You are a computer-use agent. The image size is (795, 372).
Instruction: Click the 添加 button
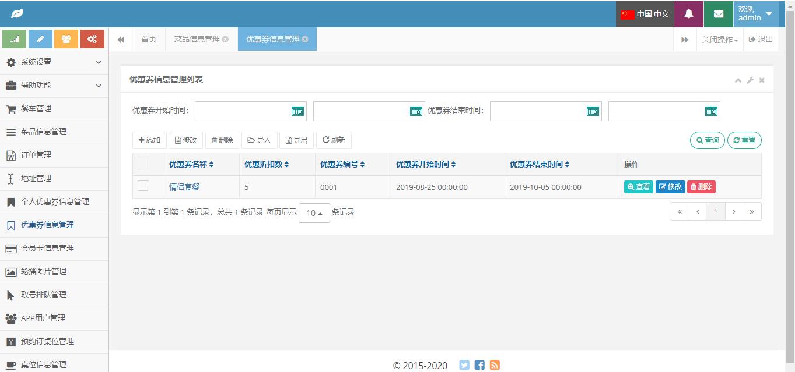[x=149, y=140]
